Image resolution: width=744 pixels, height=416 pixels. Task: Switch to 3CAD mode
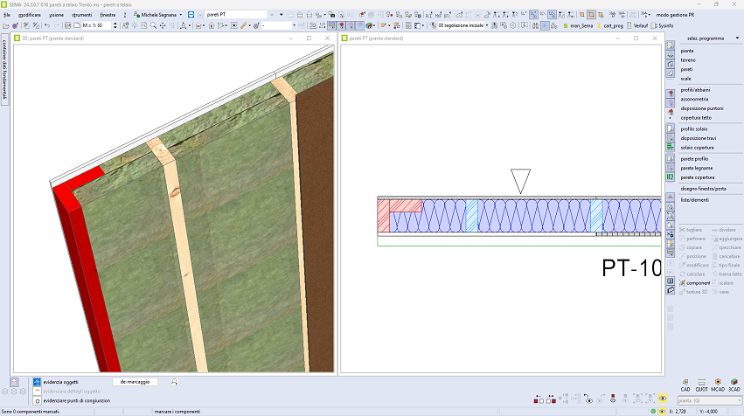pos(734,382)
